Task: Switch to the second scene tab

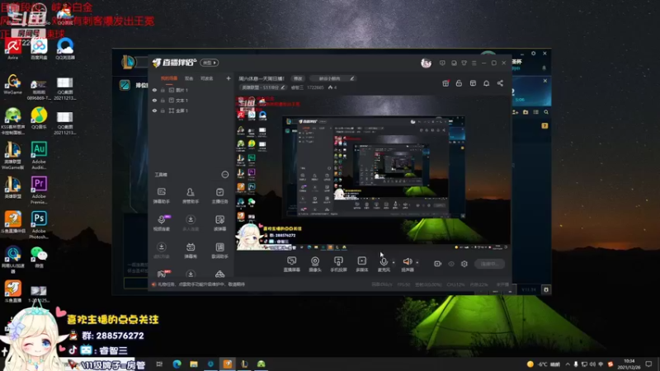Action: tap(189, 78)
